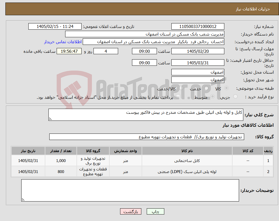This screenshot has width=279, height=221.
Task: Click the گروه کالا goods group field
Action: (147, 137)
